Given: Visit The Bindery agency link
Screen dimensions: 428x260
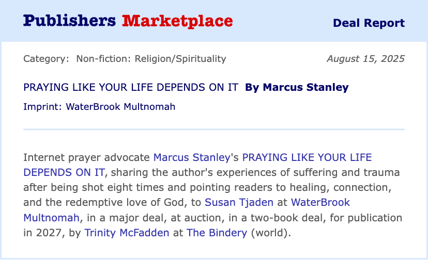Looking at the screenshot, I should [x=217, y=233].
